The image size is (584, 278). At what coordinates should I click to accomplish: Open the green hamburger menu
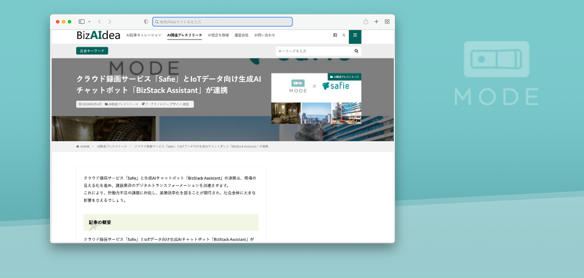(x=355, y=35)
